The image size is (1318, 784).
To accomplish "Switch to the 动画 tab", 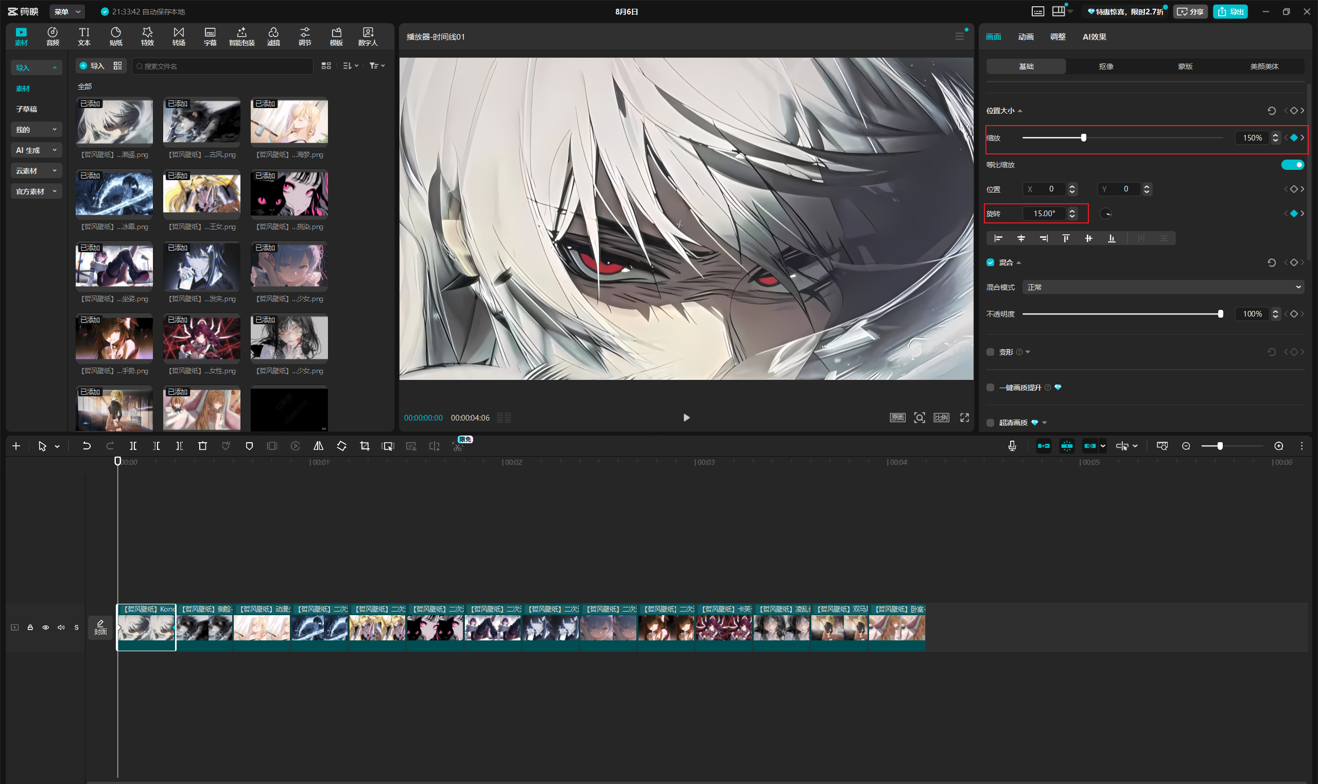I will (x=1026, y=37).
